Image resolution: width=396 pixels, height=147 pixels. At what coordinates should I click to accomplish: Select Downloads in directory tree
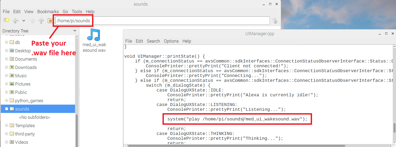click(x=26, y=67)
